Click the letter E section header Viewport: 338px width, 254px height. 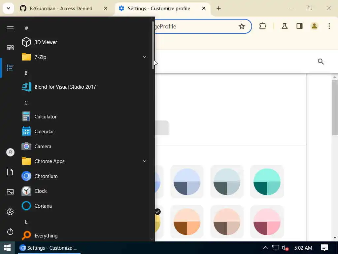(x=26, y=222)
